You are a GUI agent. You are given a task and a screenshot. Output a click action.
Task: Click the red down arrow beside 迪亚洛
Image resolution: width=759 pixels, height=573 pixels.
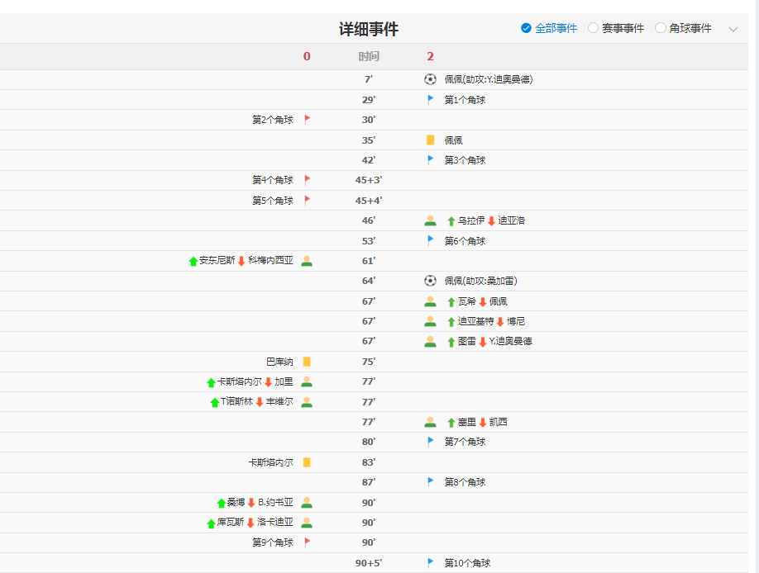(x=491, y=221)
